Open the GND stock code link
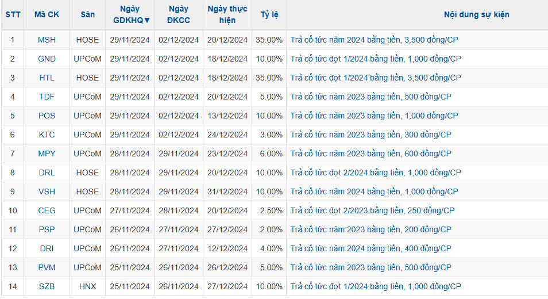Screen dimensions: 548x299 click(x=47, y=59)
